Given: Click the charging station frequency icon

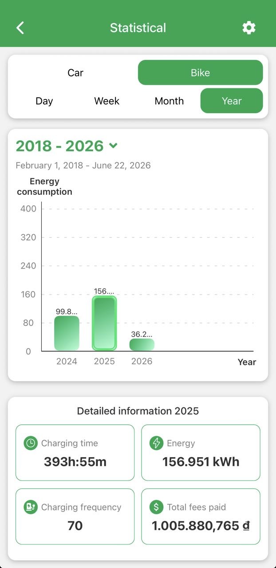Looking at the screenshot, I should [31, 507].
